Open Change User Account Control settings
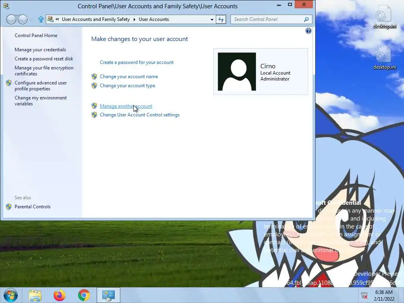This screenshot has width=404, height=303. pos(140,115)
